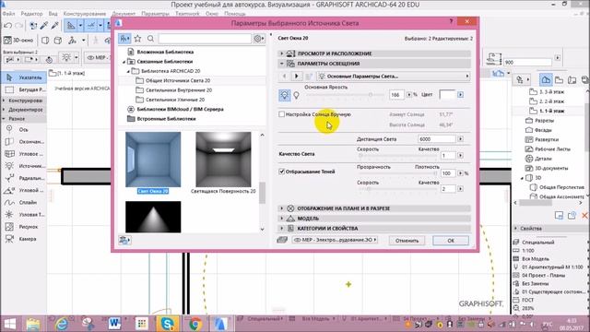This screenshot has width=590, height=332.
Task: Click the load object icon at dialog bottom-left
Action: coord(124,240)
